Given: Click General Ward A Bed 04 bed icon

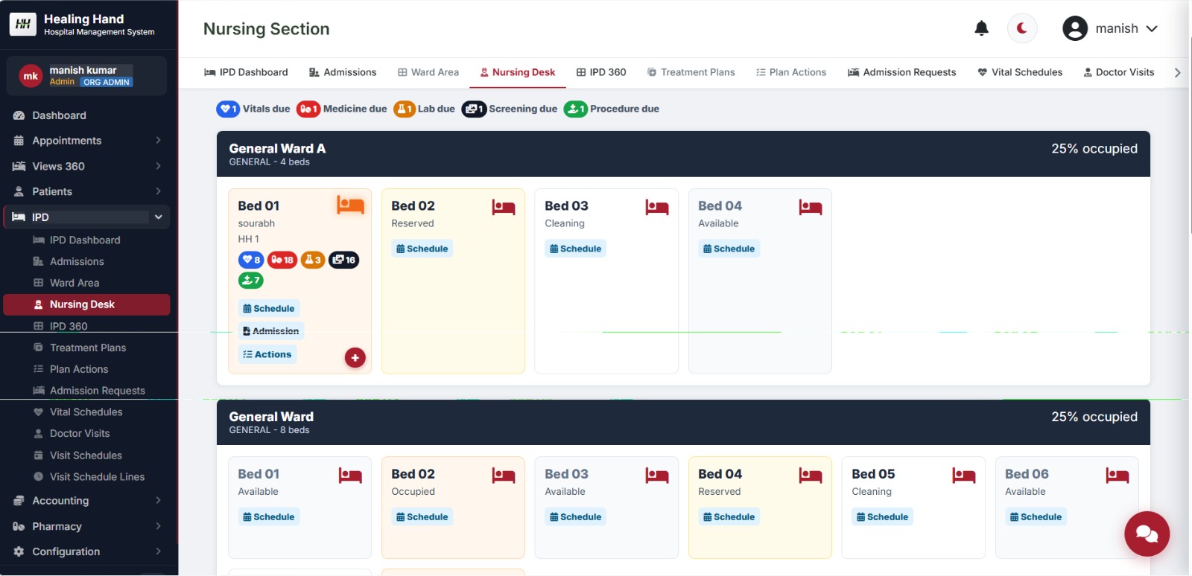Looking at the screenshot, I should click(x=811, y=207).
